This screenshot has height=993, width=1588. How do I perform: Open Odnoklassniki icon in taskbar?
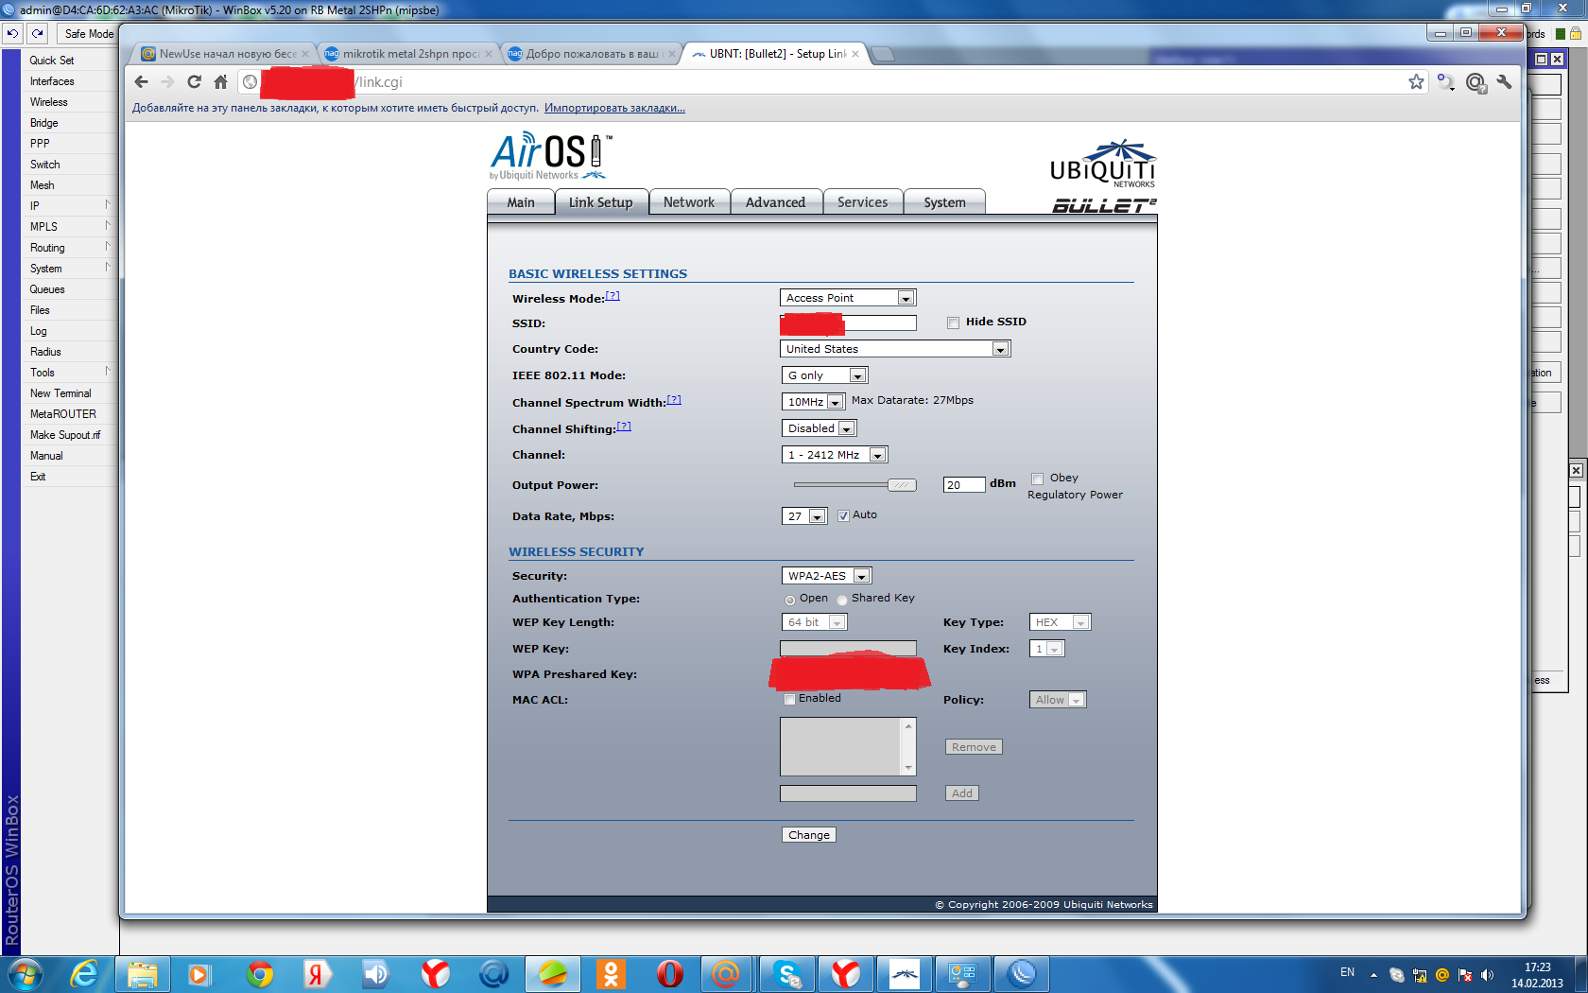point(611,974)
